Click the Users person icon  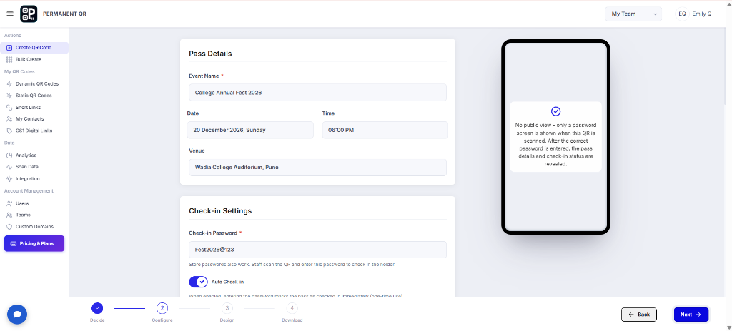pyautogui.click(x=9, y=203)
